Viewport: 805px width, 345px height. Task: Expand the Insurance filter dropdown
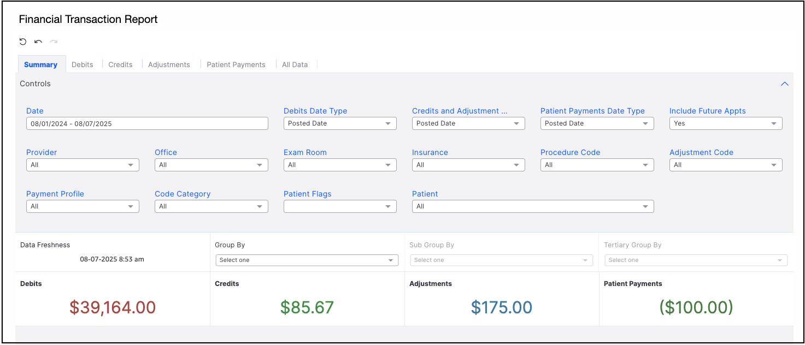(468, 165)
